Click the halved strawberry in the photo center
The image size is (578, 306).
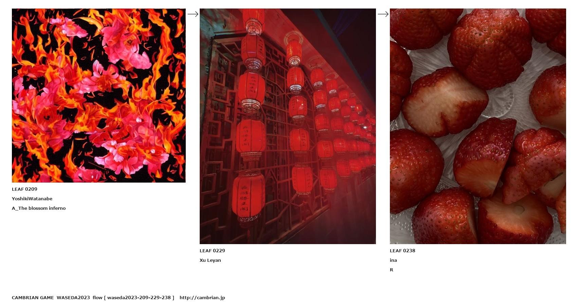coord(445,102)
